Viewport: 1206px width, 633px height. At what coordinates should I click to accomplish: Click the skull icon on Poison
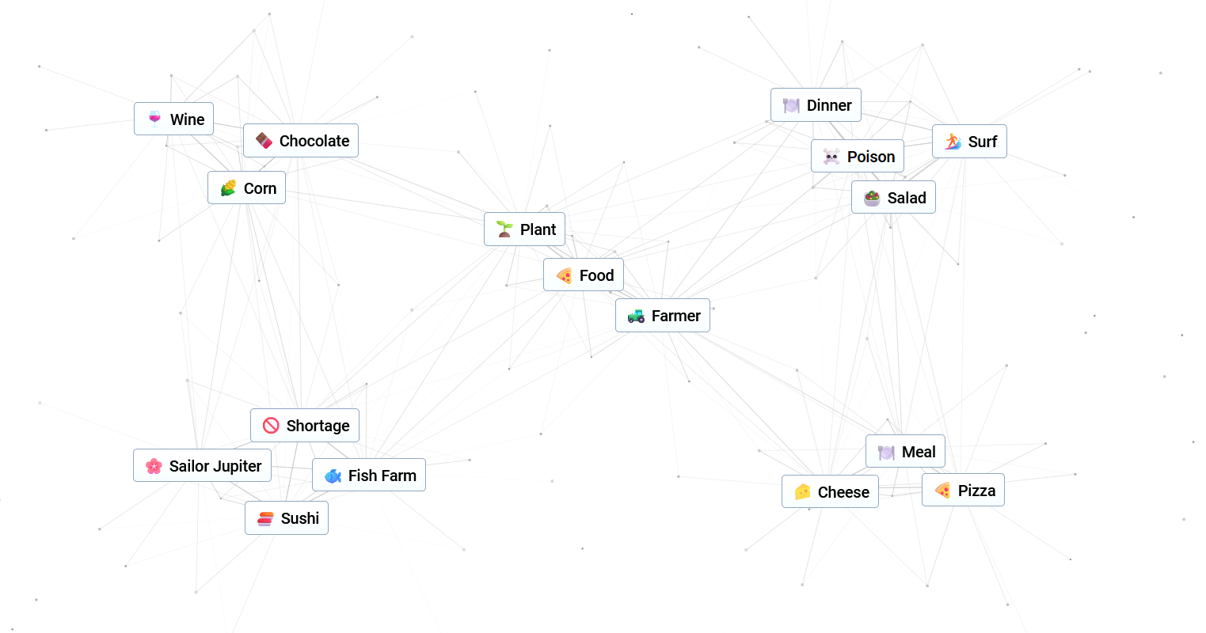[x=831, y=157]
